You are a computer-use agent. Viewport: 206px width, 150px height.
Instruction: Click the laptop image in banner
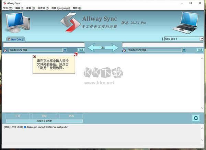[x=186, y=23]
